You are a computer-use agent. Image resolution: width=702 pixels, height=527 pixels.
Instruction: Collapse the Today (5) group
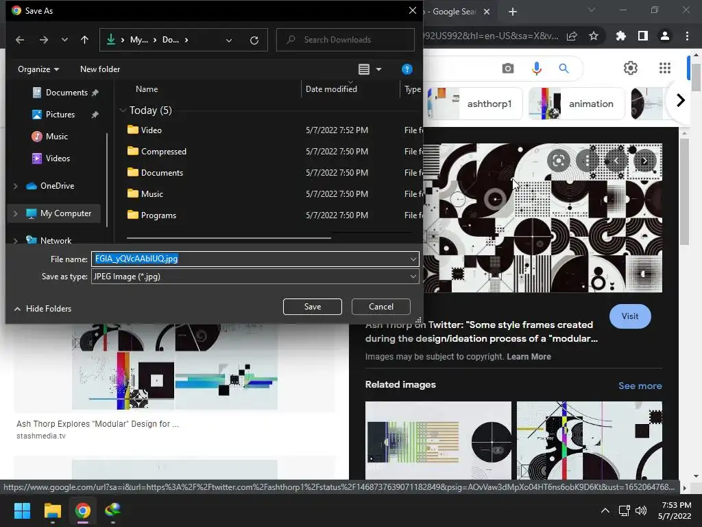click(123, 110)
